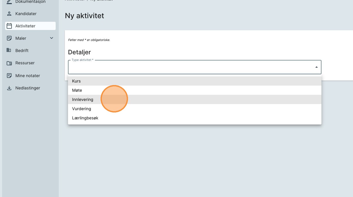Image resolution: width=353 pixels, height=197 pixels.
Task: Focus the Type aktivitet input field
Action: click(x=190, y=68)
